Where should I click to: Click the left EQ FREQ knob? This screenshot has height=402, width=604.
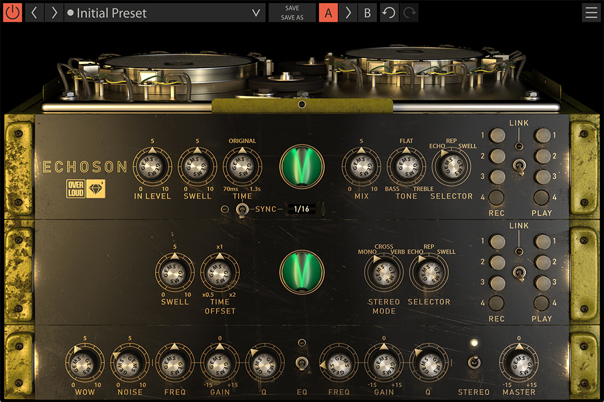175,363
